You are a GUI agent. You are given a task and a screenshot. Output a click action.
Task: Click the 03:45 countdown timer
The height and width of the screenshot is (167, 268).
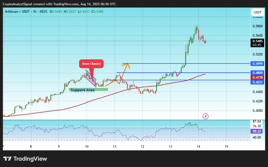click(257, 45)
